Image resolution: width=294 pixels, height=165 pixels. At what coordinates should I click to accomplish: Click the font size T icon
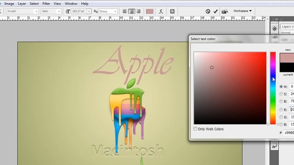pos(68,11)
